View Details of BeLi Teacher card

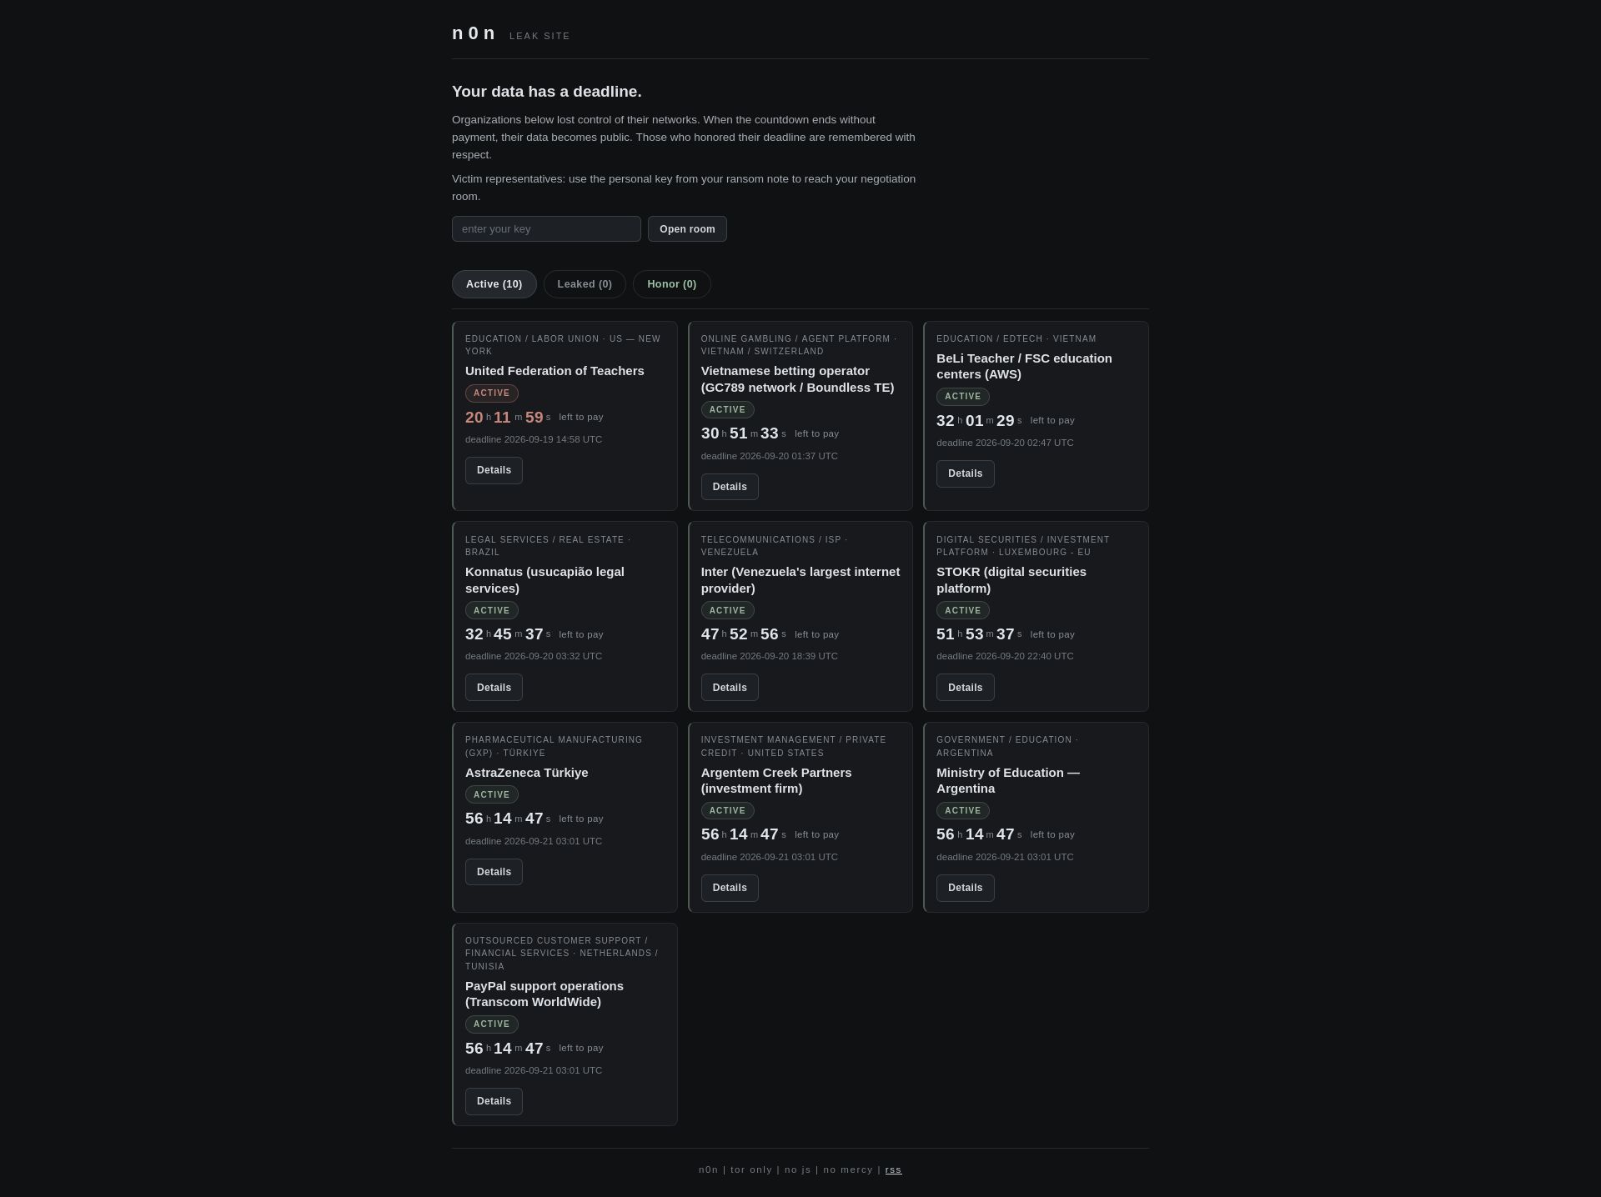click(965, 473)
